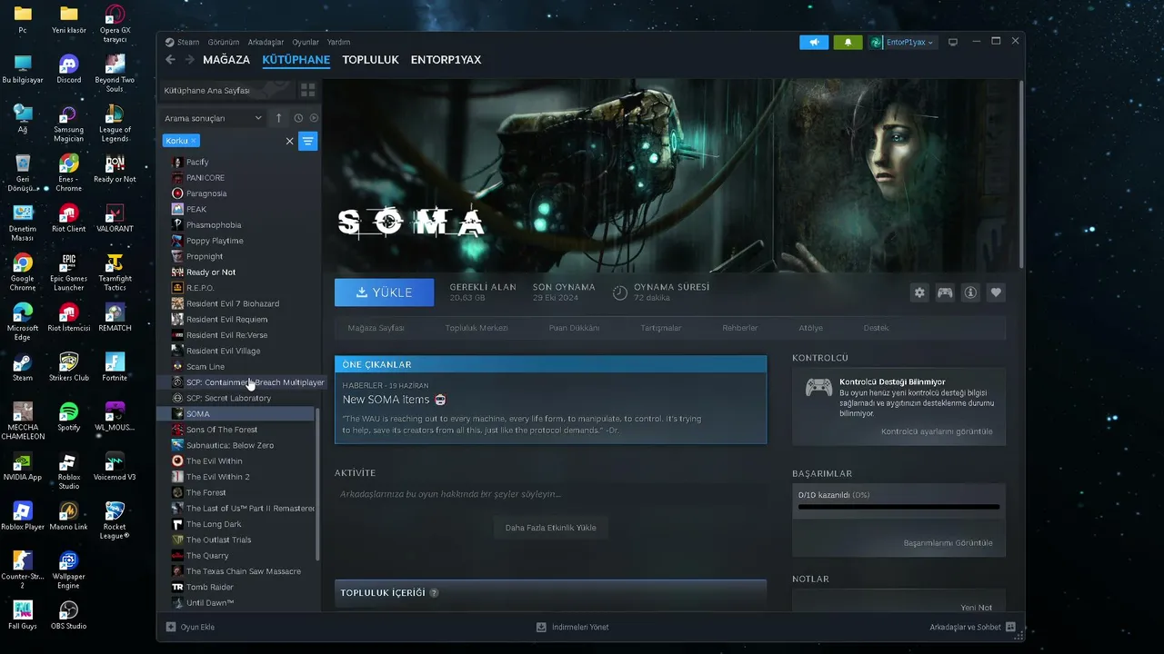
Task: Switch to Big Picture mode monitor icon
Action: click(x=953, y=42)
